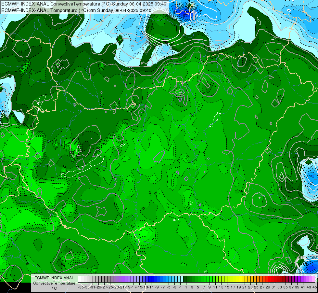This screenshot has width=318, height=293.
Task: Click the legend scale value '29'
Action: point(268,287)
